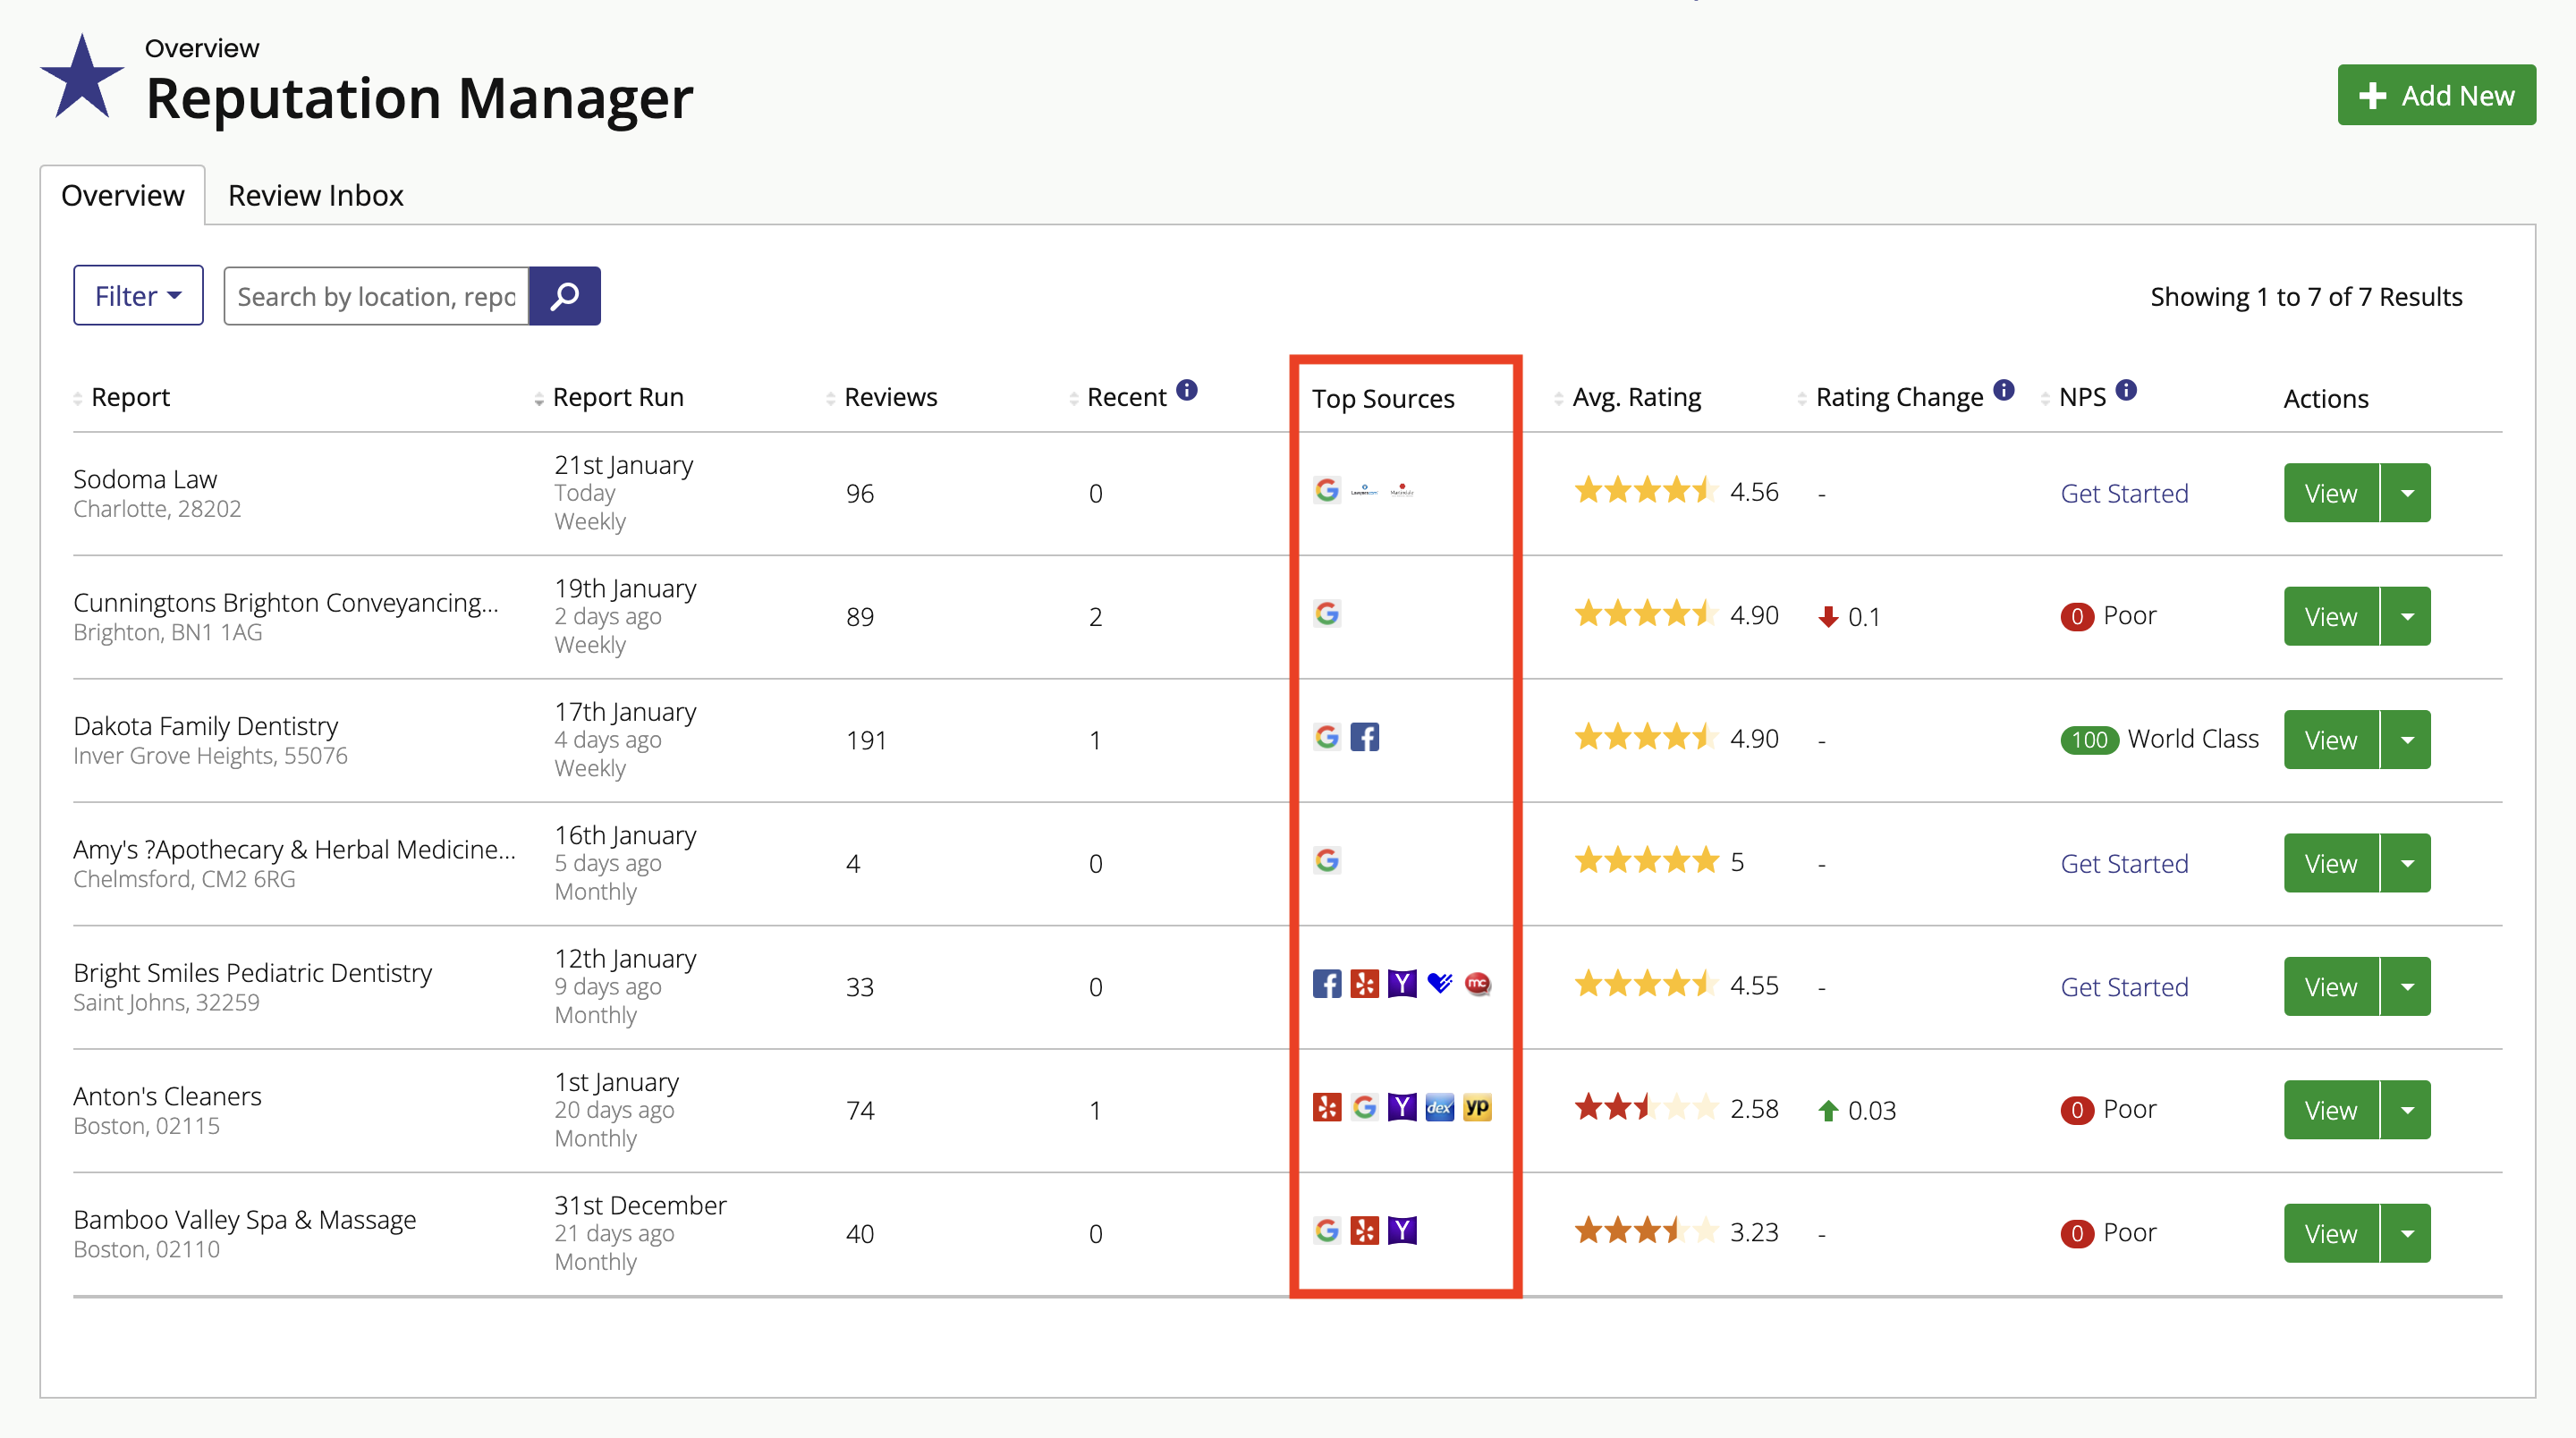The image size is (2576, 1438).
Task: Click the NPS column info icon
Action: (2126, 390)
